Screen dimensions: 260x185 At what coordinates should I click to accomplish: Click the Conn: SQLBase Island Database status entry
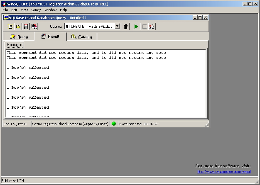pos(70,124)
